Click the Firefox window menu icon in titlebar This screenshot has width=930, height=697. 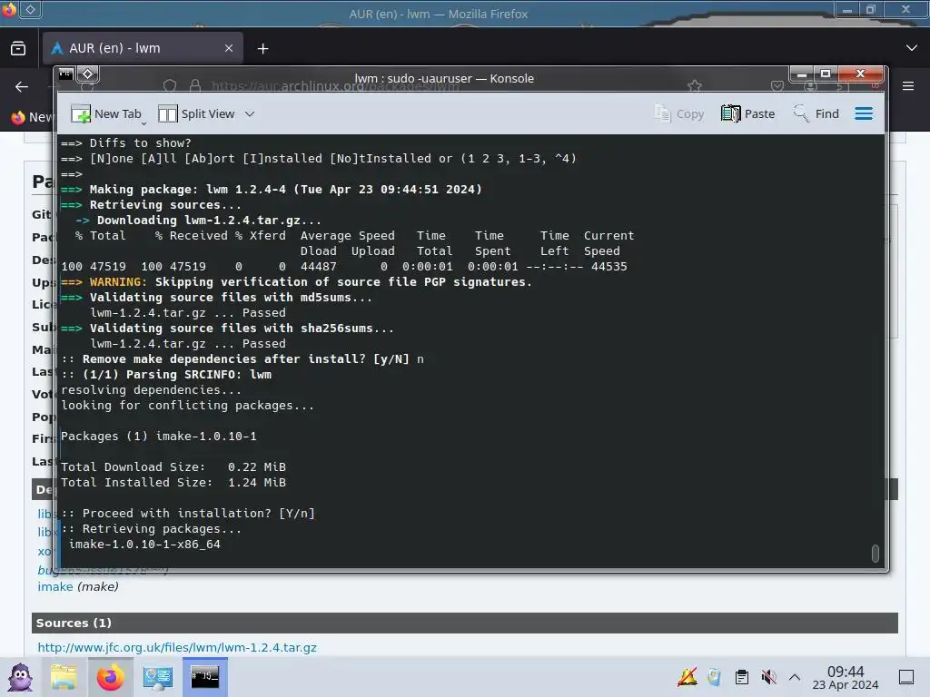[9, 9]
